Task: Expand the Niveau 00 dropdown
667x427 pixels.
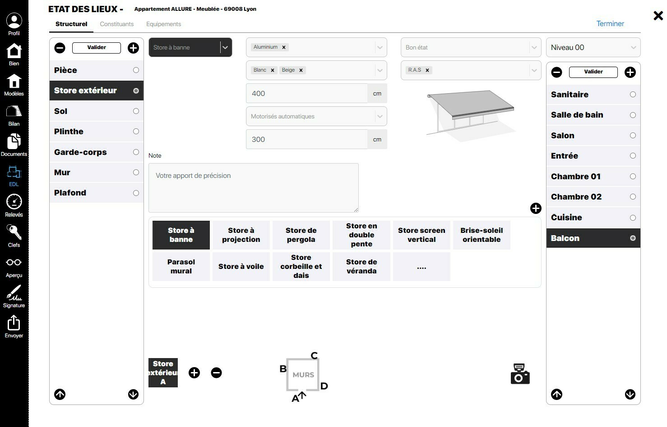Action: [593, 47]
